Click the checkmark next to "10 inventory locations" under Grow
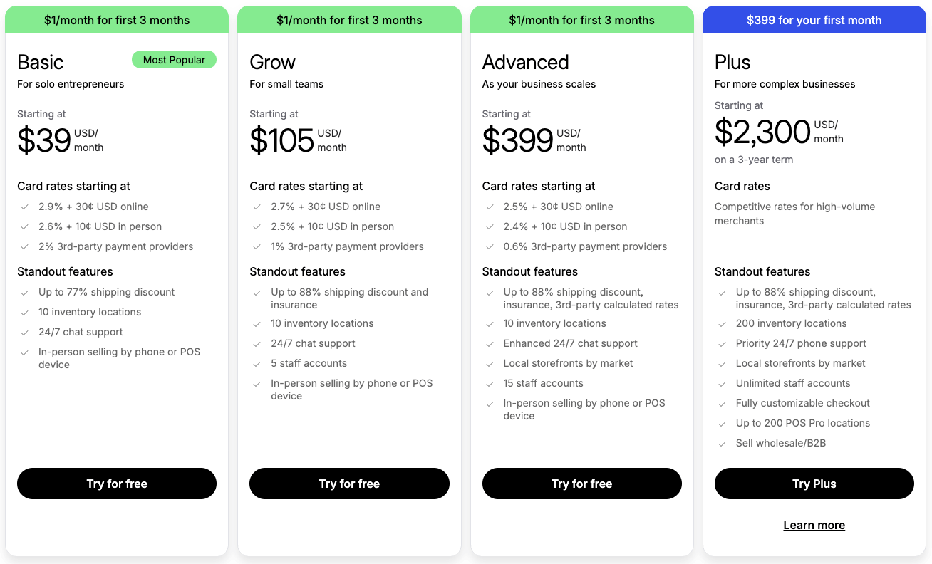The image size is (932, 564). pos(257,323)
